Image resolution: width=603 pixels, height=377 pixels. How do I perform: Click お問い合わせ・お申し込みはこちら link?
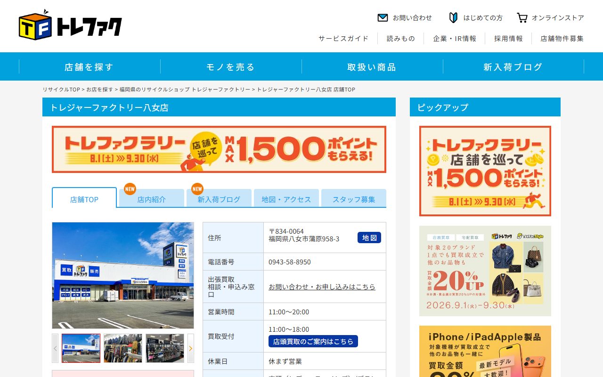tap(322, 287)
